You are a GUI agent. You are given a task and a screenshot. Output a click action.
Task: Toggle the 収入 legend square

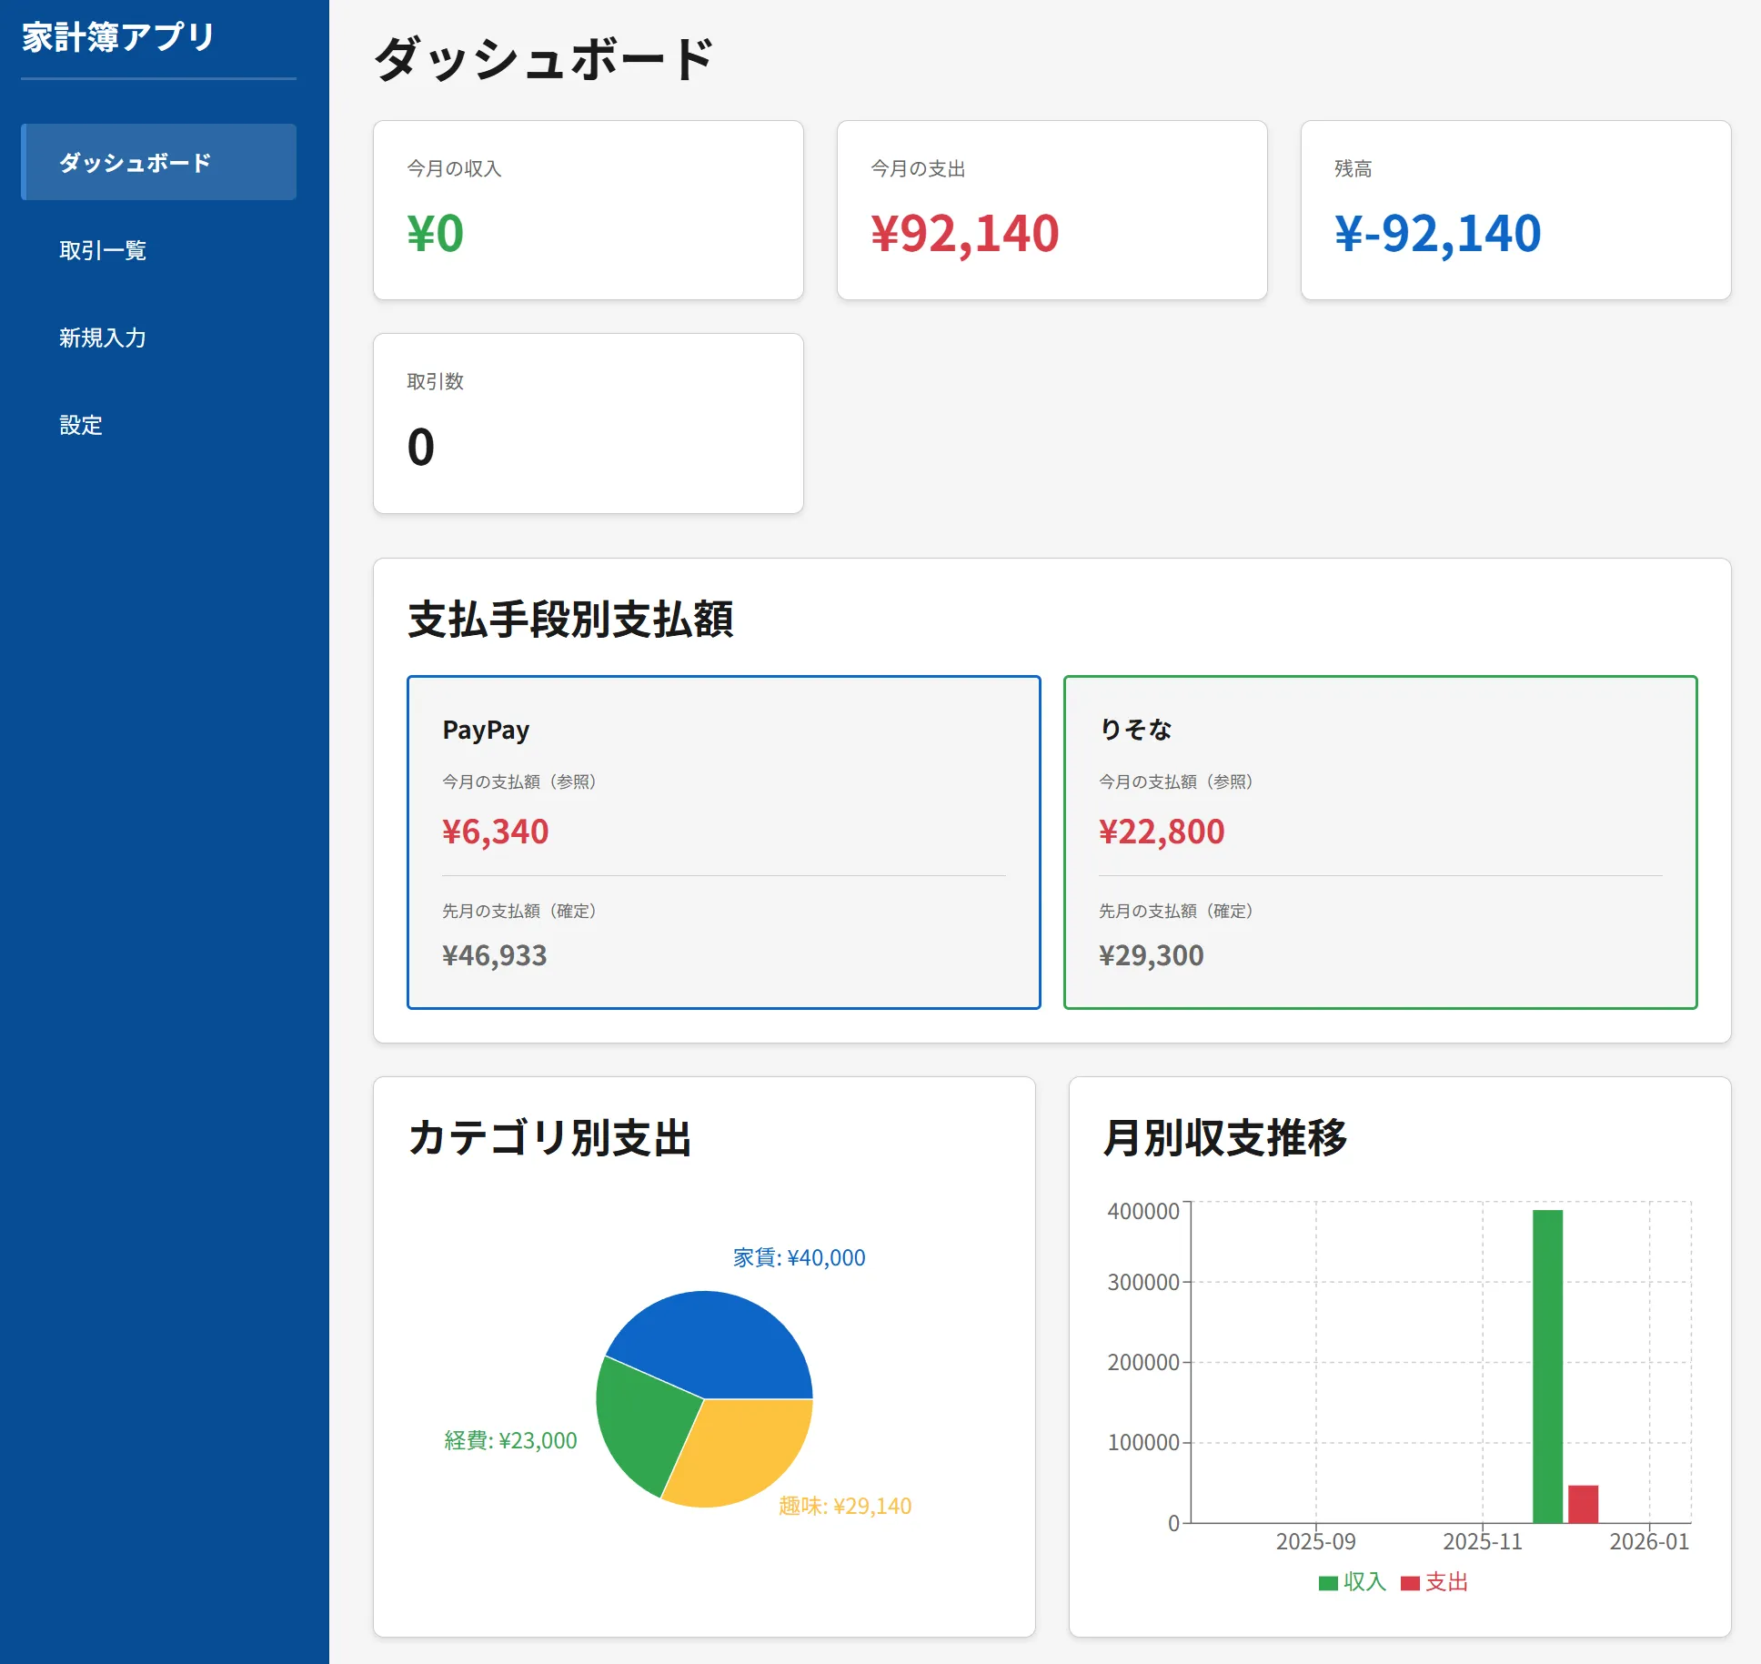pyautogui.click(x=1328, y=1583)
